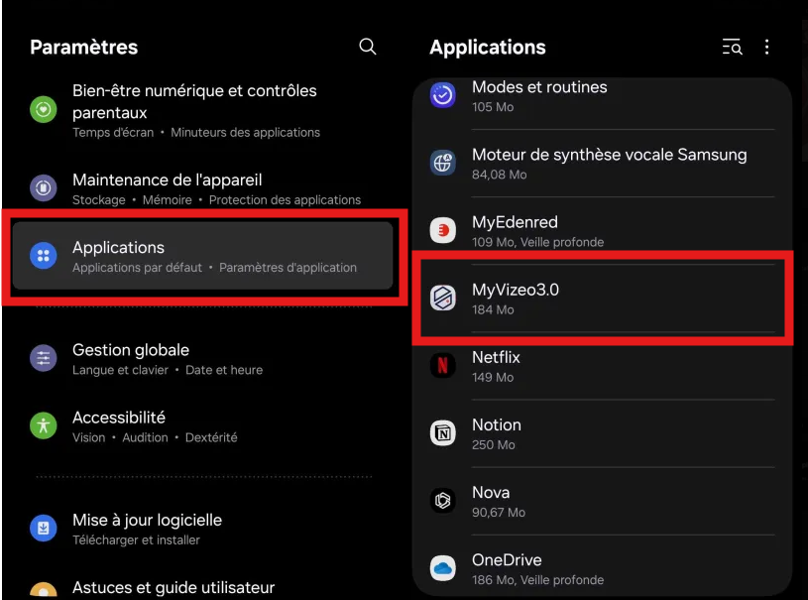Tap the red Netflix app icon

click(443, 365)
